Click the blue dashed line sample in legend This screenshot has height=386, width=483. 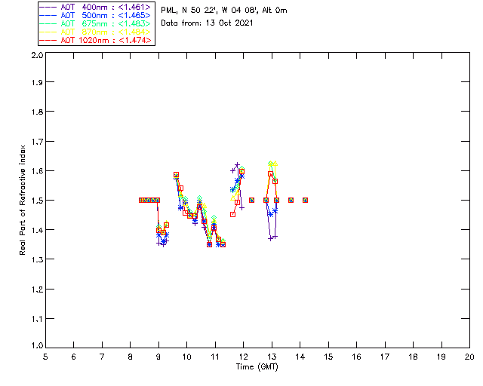(48, 15)
